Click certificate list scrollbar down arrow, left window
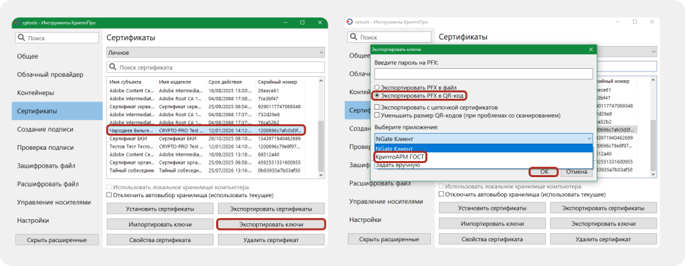The width and height of the screenshot is (685, 266). click(321, 175)
